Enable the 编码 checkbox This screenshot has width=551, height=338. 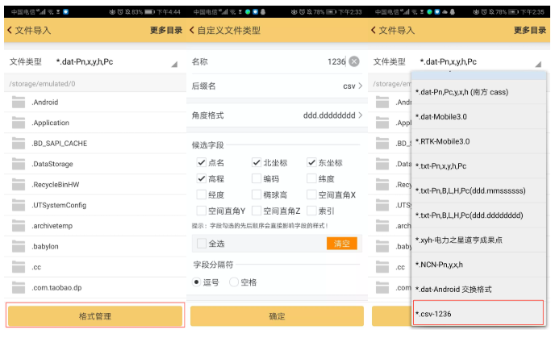click(x=257, y=178)
